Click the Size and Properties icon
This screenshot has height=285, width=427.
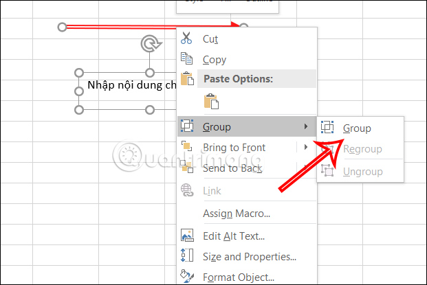point(187,255)
